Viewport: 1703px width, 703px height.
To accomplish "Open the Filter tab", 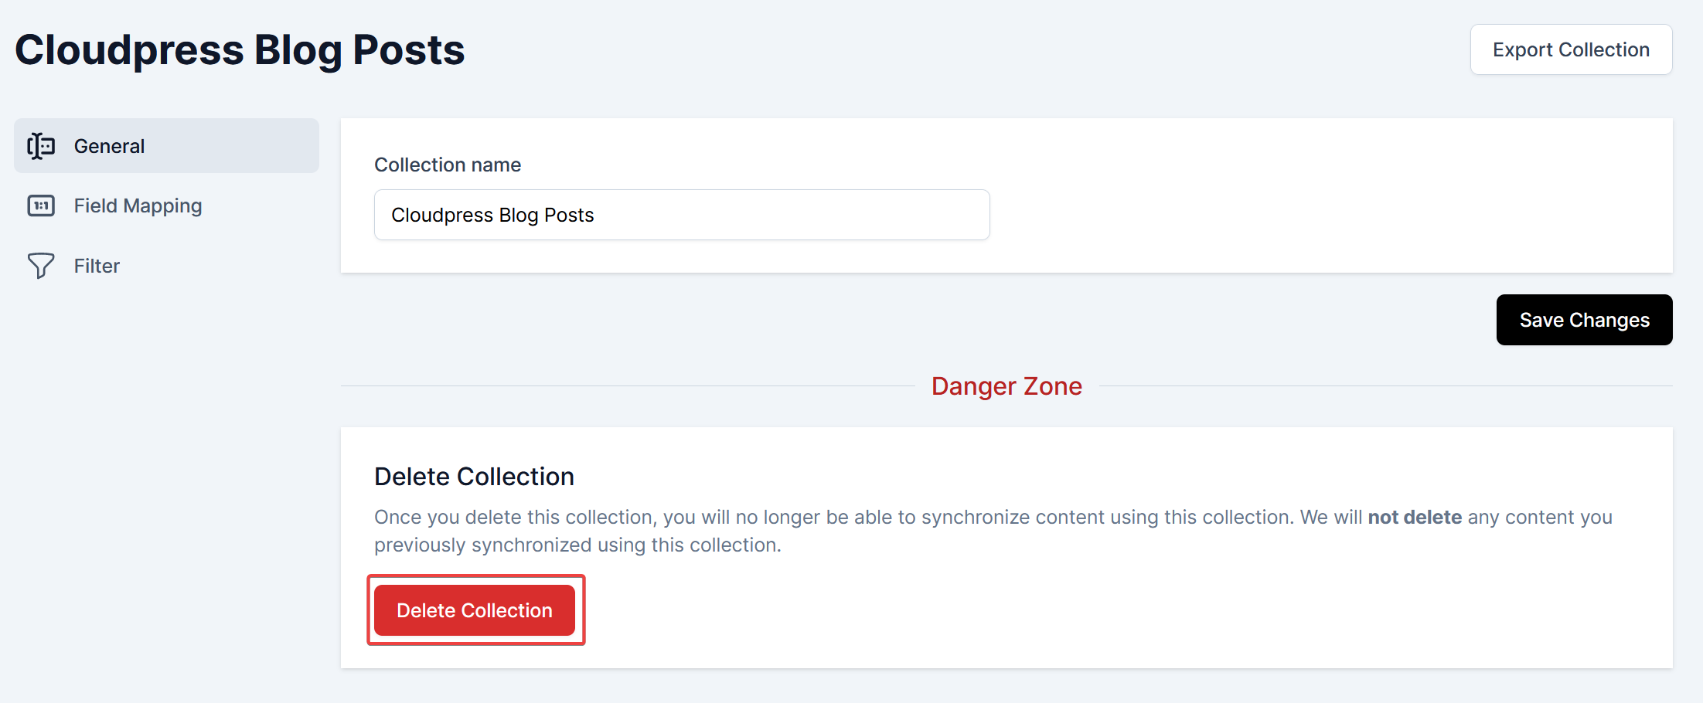I will tap(97, 266).
